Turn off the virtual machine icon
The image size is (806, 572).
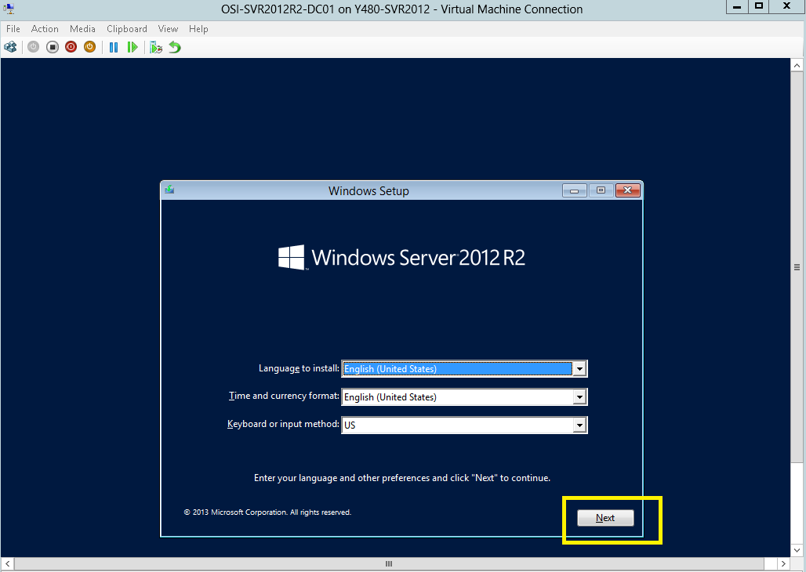click(x=52, y=47)
